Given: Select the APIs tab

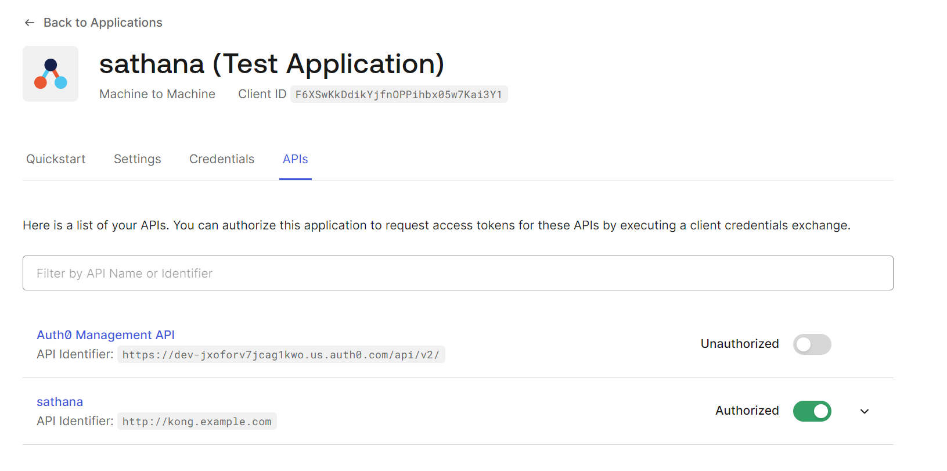Looking at the screenshot, I should (296, 159).
